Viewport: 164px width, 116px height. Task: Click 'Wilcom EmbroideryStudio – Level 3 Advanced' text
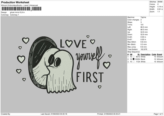(x=19, y=5)
